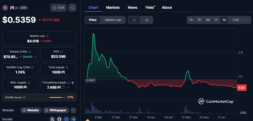Image resolution: width=253 pixels, height=121 pixels.
Task: Expand the Circulating supply details chevron
Action: [x=68, y=87]
